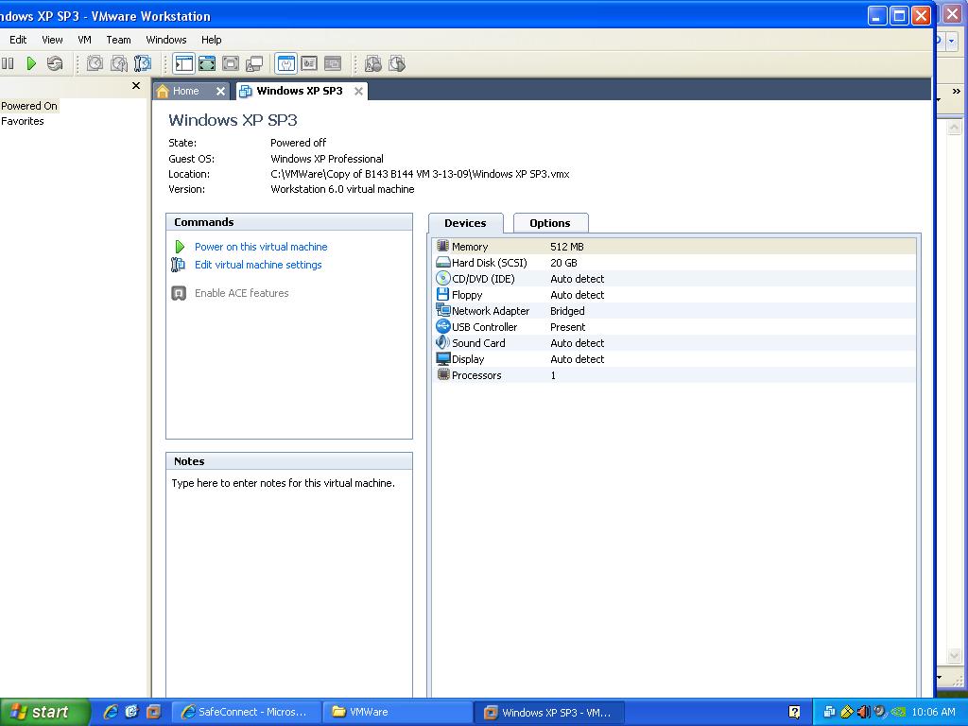
Task: Click in the Notes text area
Action: [x=289, y=583]
